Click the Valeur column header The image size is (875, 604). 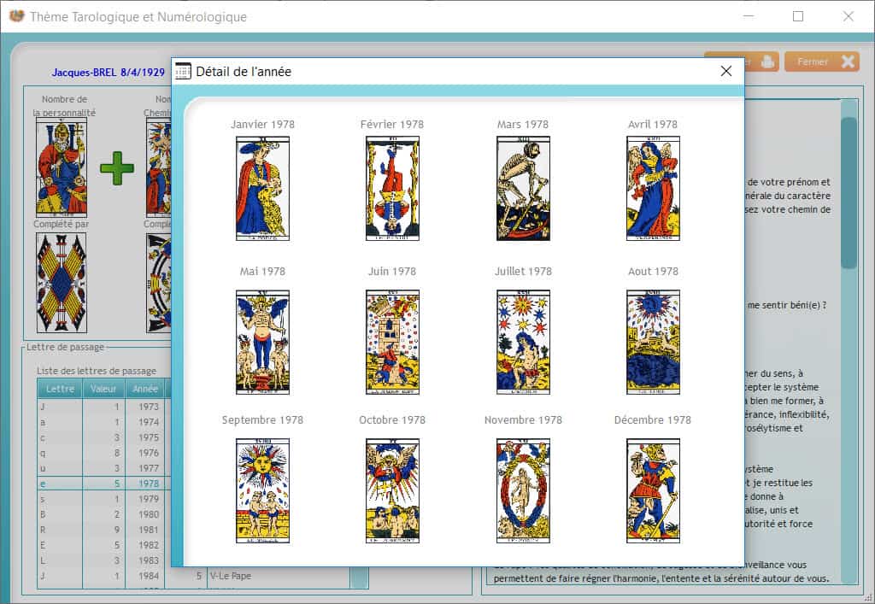tap(103, 389)
